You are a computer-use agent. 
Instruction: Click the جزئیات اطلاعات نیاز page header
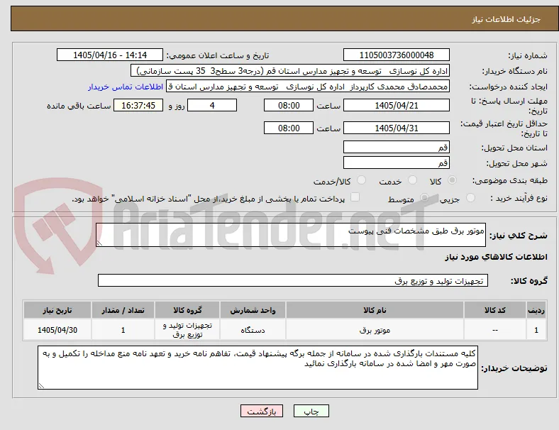pos(507,19)
